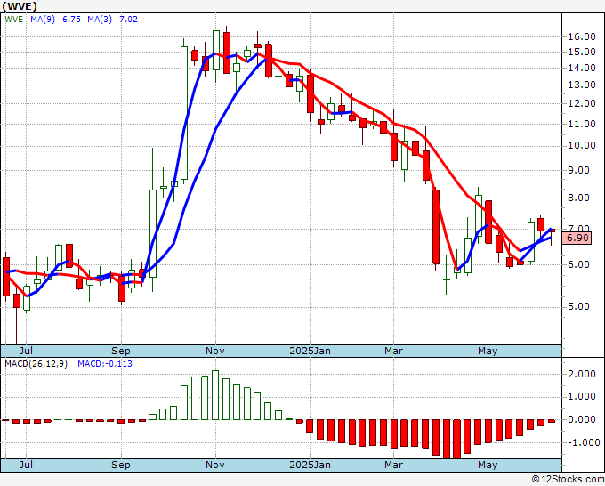
Task: Click Nov on the price chart date axis
Action: click(215, 351)
